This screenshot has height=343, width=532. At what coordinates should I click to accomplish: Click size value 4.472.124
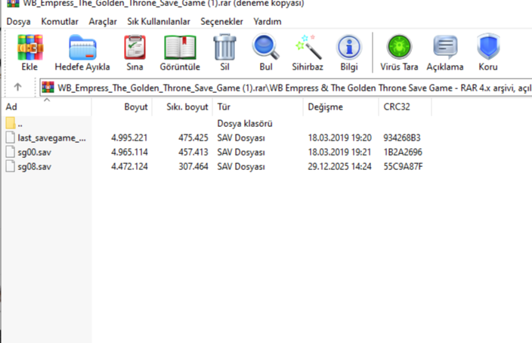click(129, 166)
